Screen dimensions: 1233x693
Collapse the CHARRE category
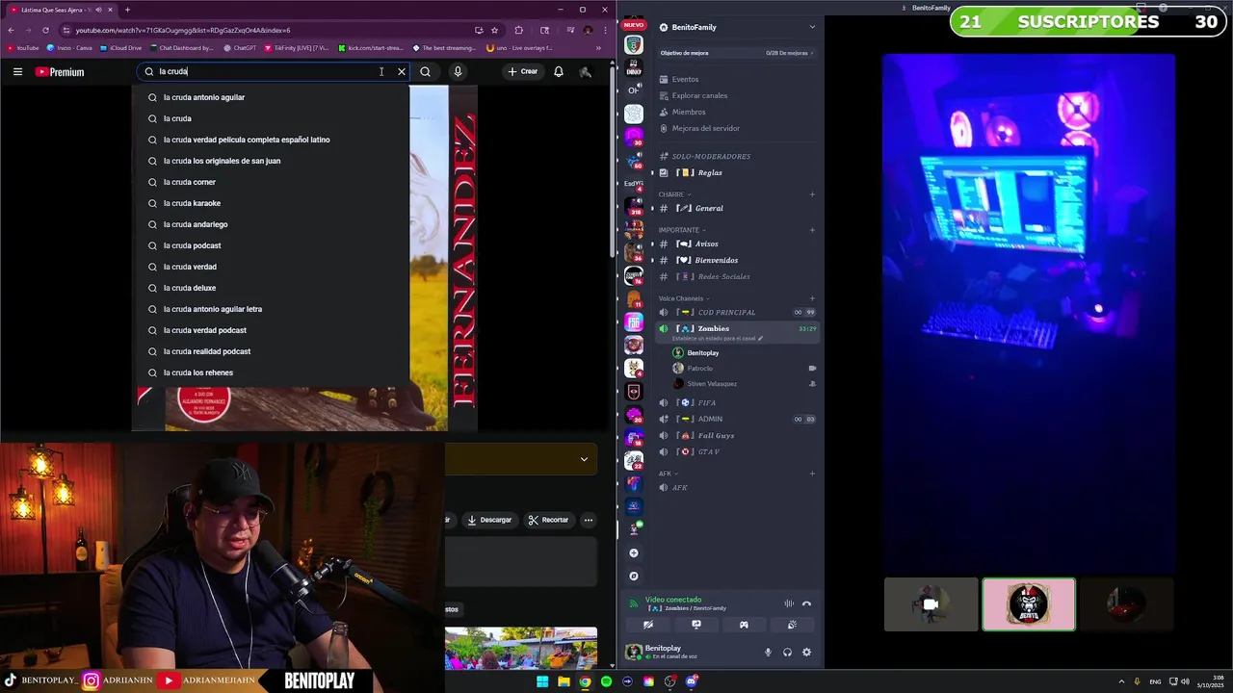[x=673, y=194]
